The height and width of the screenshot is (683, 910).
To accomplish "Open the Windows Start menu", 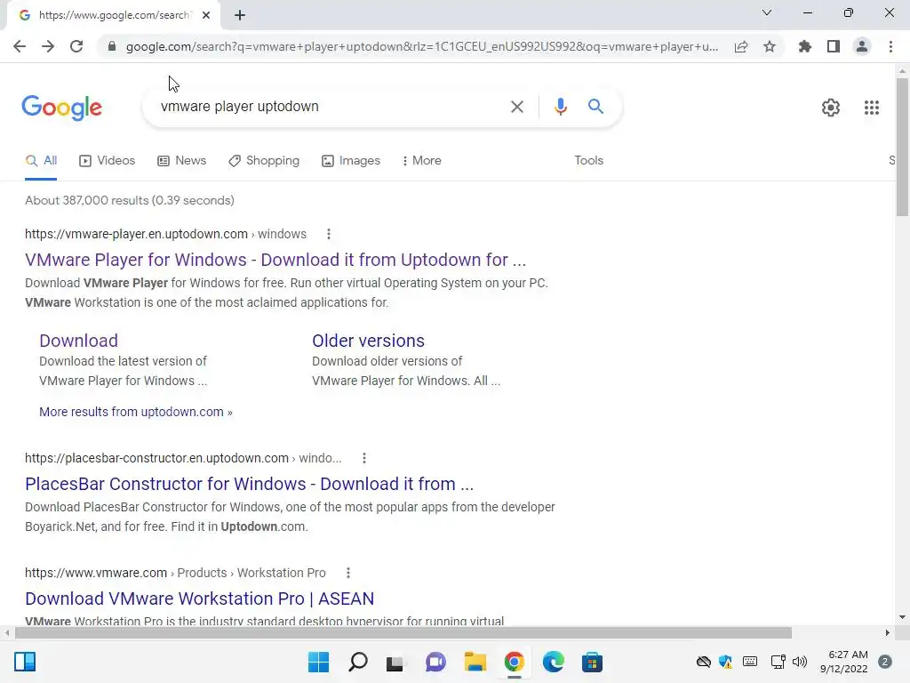I will (319, 662).
